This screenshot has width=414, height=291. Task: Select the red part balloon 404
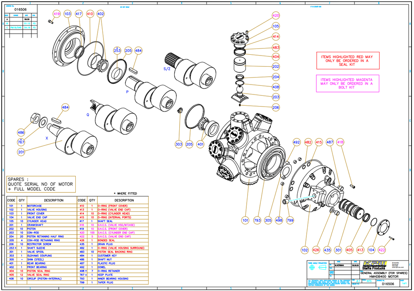(x=276, y=56)
